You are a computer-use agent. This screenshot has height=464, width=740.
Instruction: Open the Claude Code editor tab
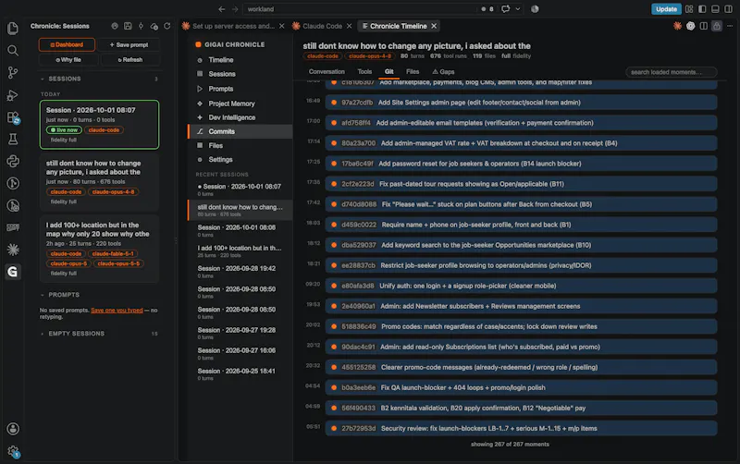click(322, 26)
